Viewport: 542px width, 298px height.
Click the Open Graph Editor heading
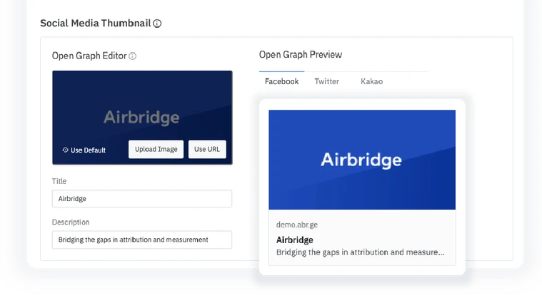coord(89,56)
